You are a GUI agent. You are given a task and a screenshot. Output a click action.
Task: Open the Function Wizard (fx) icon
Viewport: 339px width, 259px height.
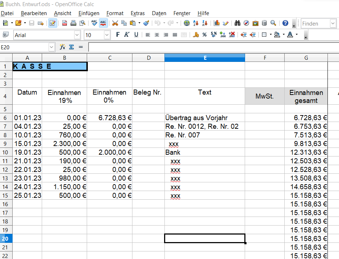pyautogui.click(x=62, y=47)
